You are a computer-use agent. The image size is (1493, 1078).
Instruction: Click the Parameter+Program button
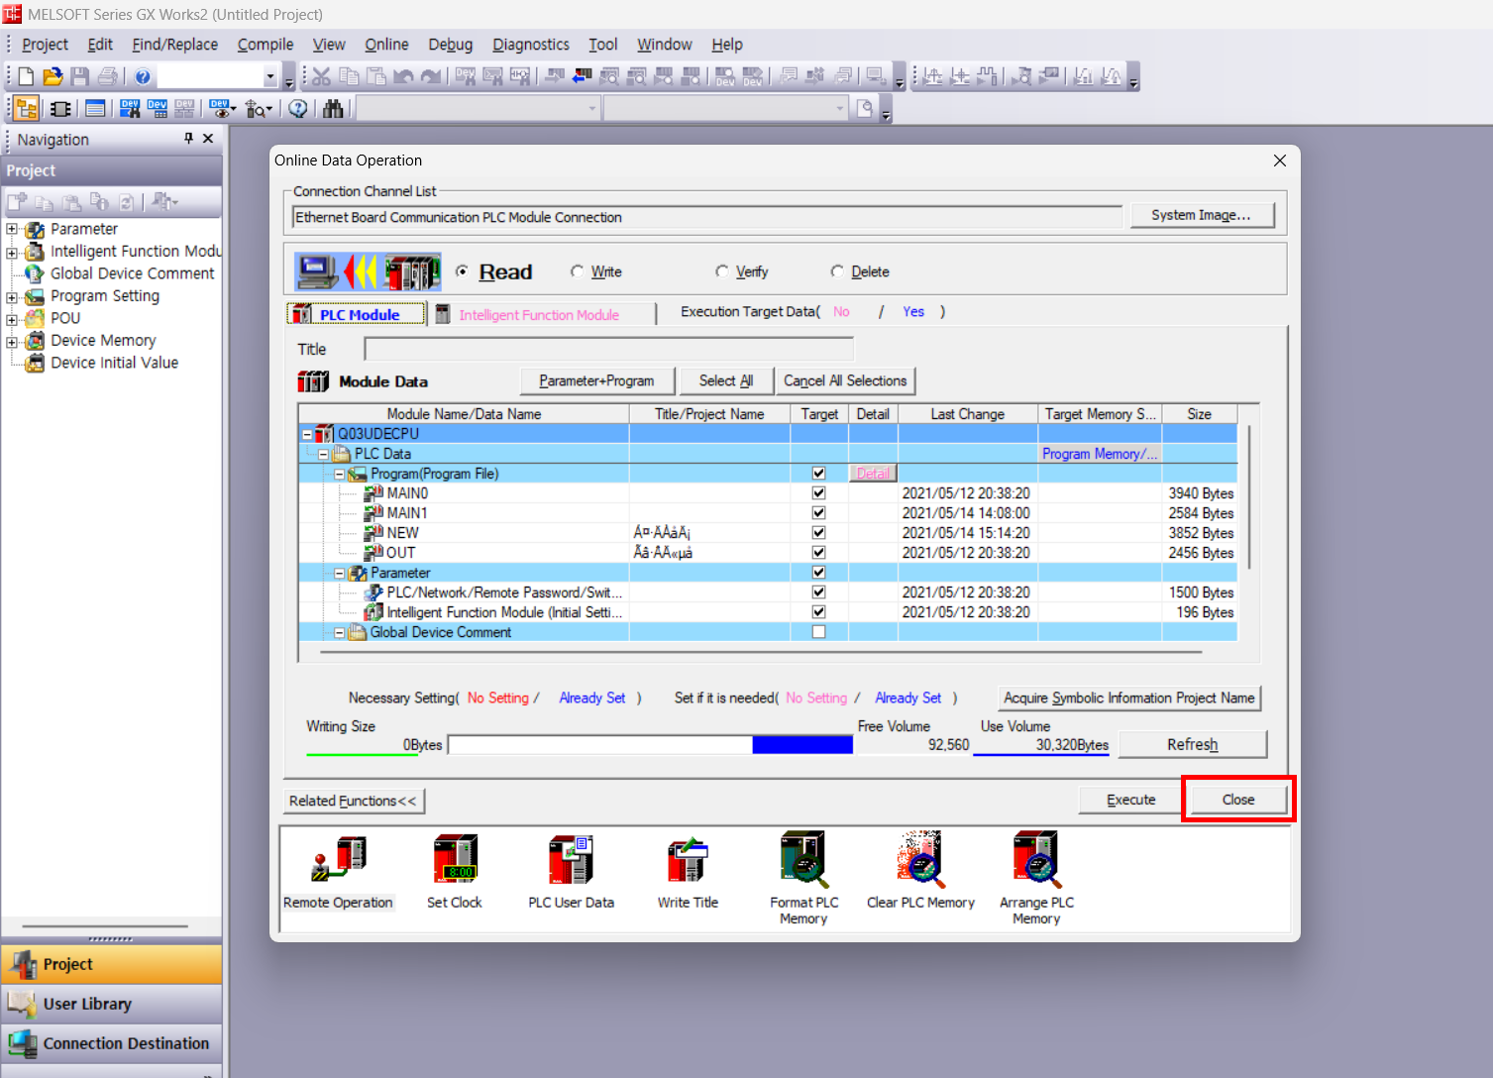pos(596,380)
